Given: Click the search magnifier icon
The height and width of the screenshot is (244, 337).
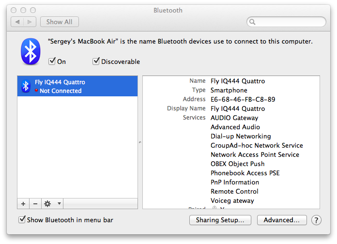Looking at the screenshot, I should (x=252, y=22).
